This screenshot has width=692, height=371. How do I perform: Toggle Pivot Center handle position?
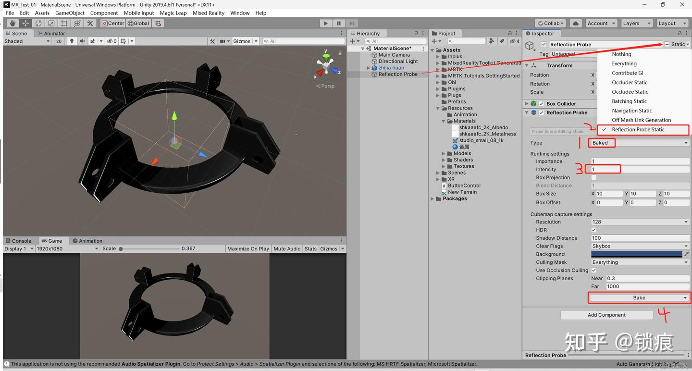(113, 23)
